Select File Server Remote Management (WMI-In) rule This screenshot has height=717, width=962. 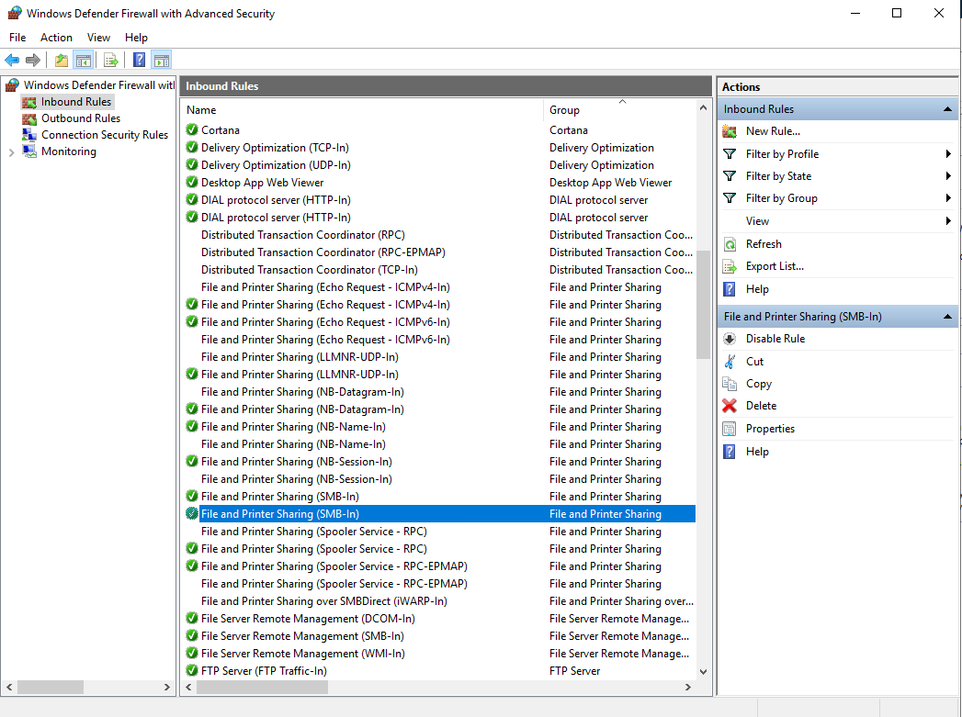[439, 654]
